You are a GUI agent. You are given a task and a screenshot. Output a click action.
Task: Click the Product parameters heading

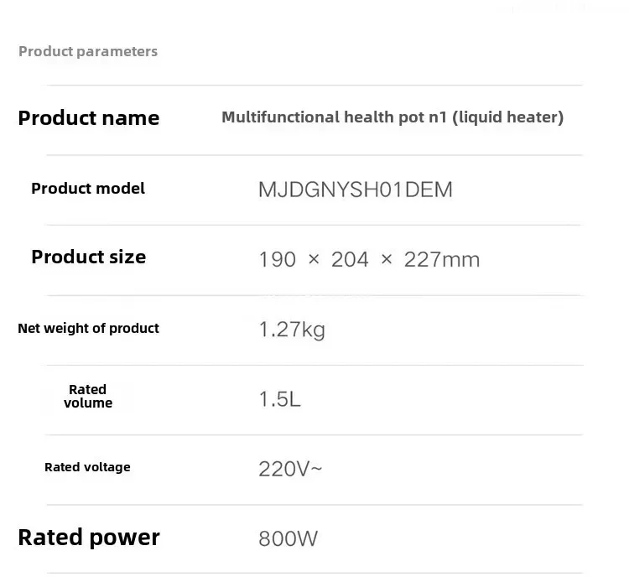click(88, 51)
